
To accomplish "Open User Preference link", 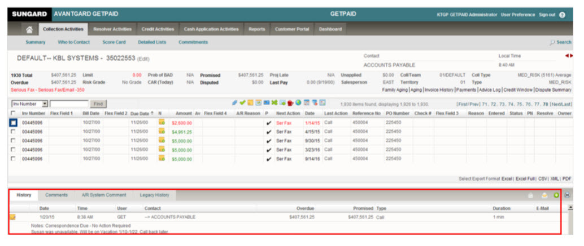I will 518,15.
